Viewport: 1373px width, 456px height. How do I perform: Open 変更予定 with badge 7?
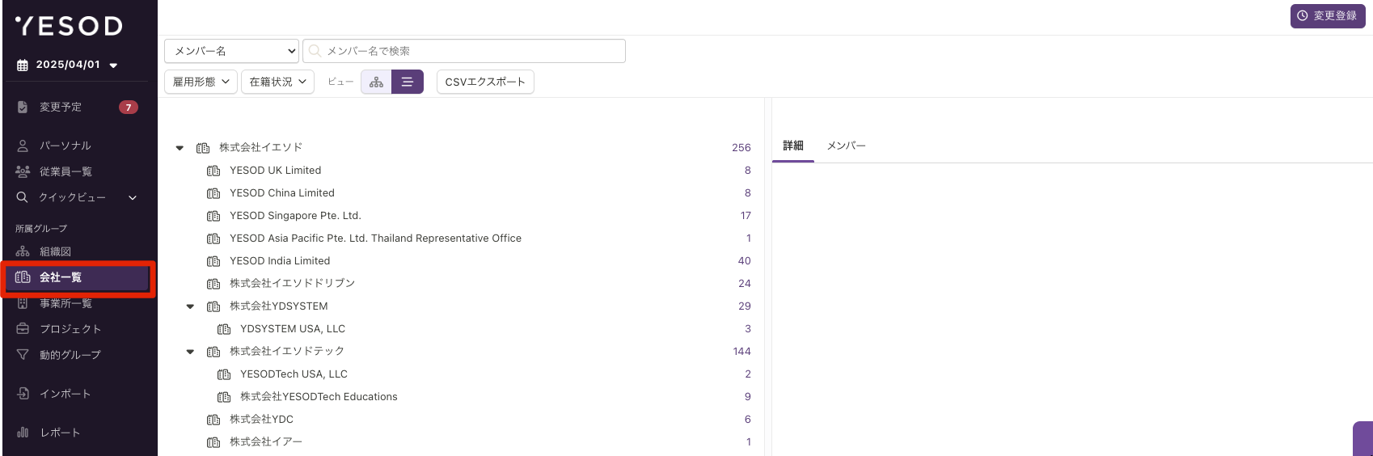pyautogui.click(x=77, y=107)
